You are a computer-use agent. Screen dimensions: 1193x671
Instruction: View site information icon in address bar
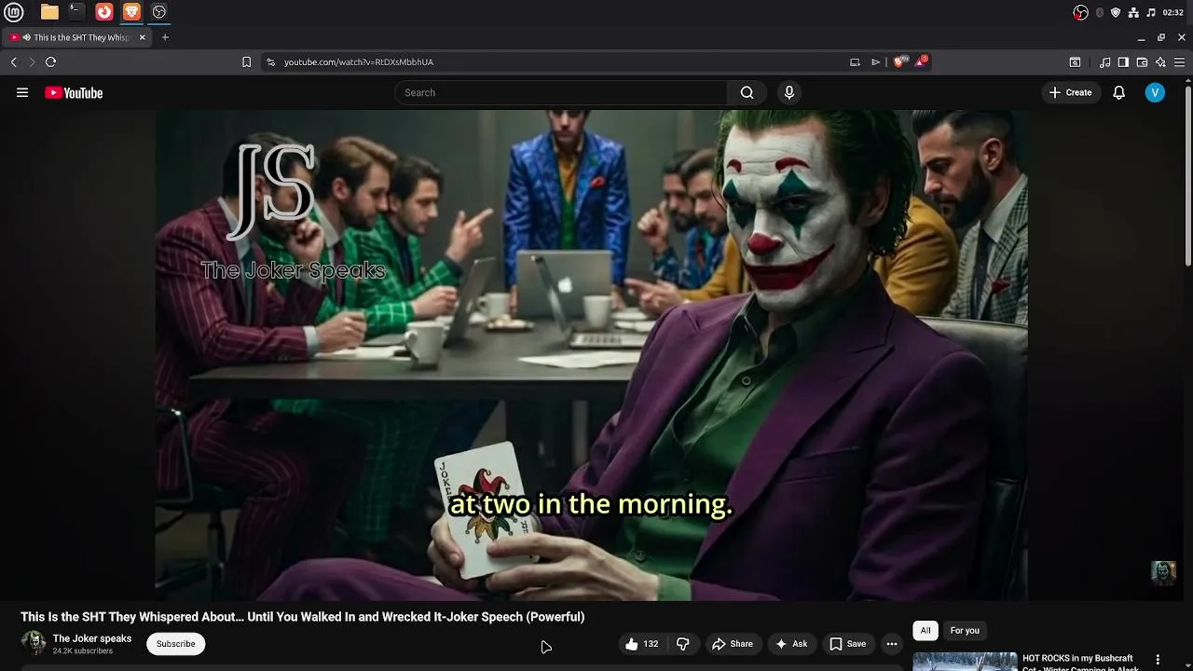(270, 62)
